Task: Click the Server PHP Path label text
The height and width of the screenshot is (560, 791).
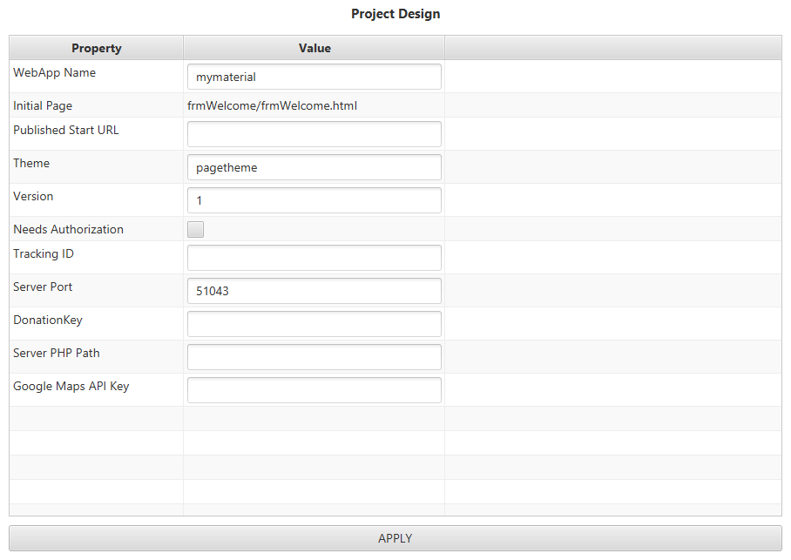Action: tap(57, 353)
